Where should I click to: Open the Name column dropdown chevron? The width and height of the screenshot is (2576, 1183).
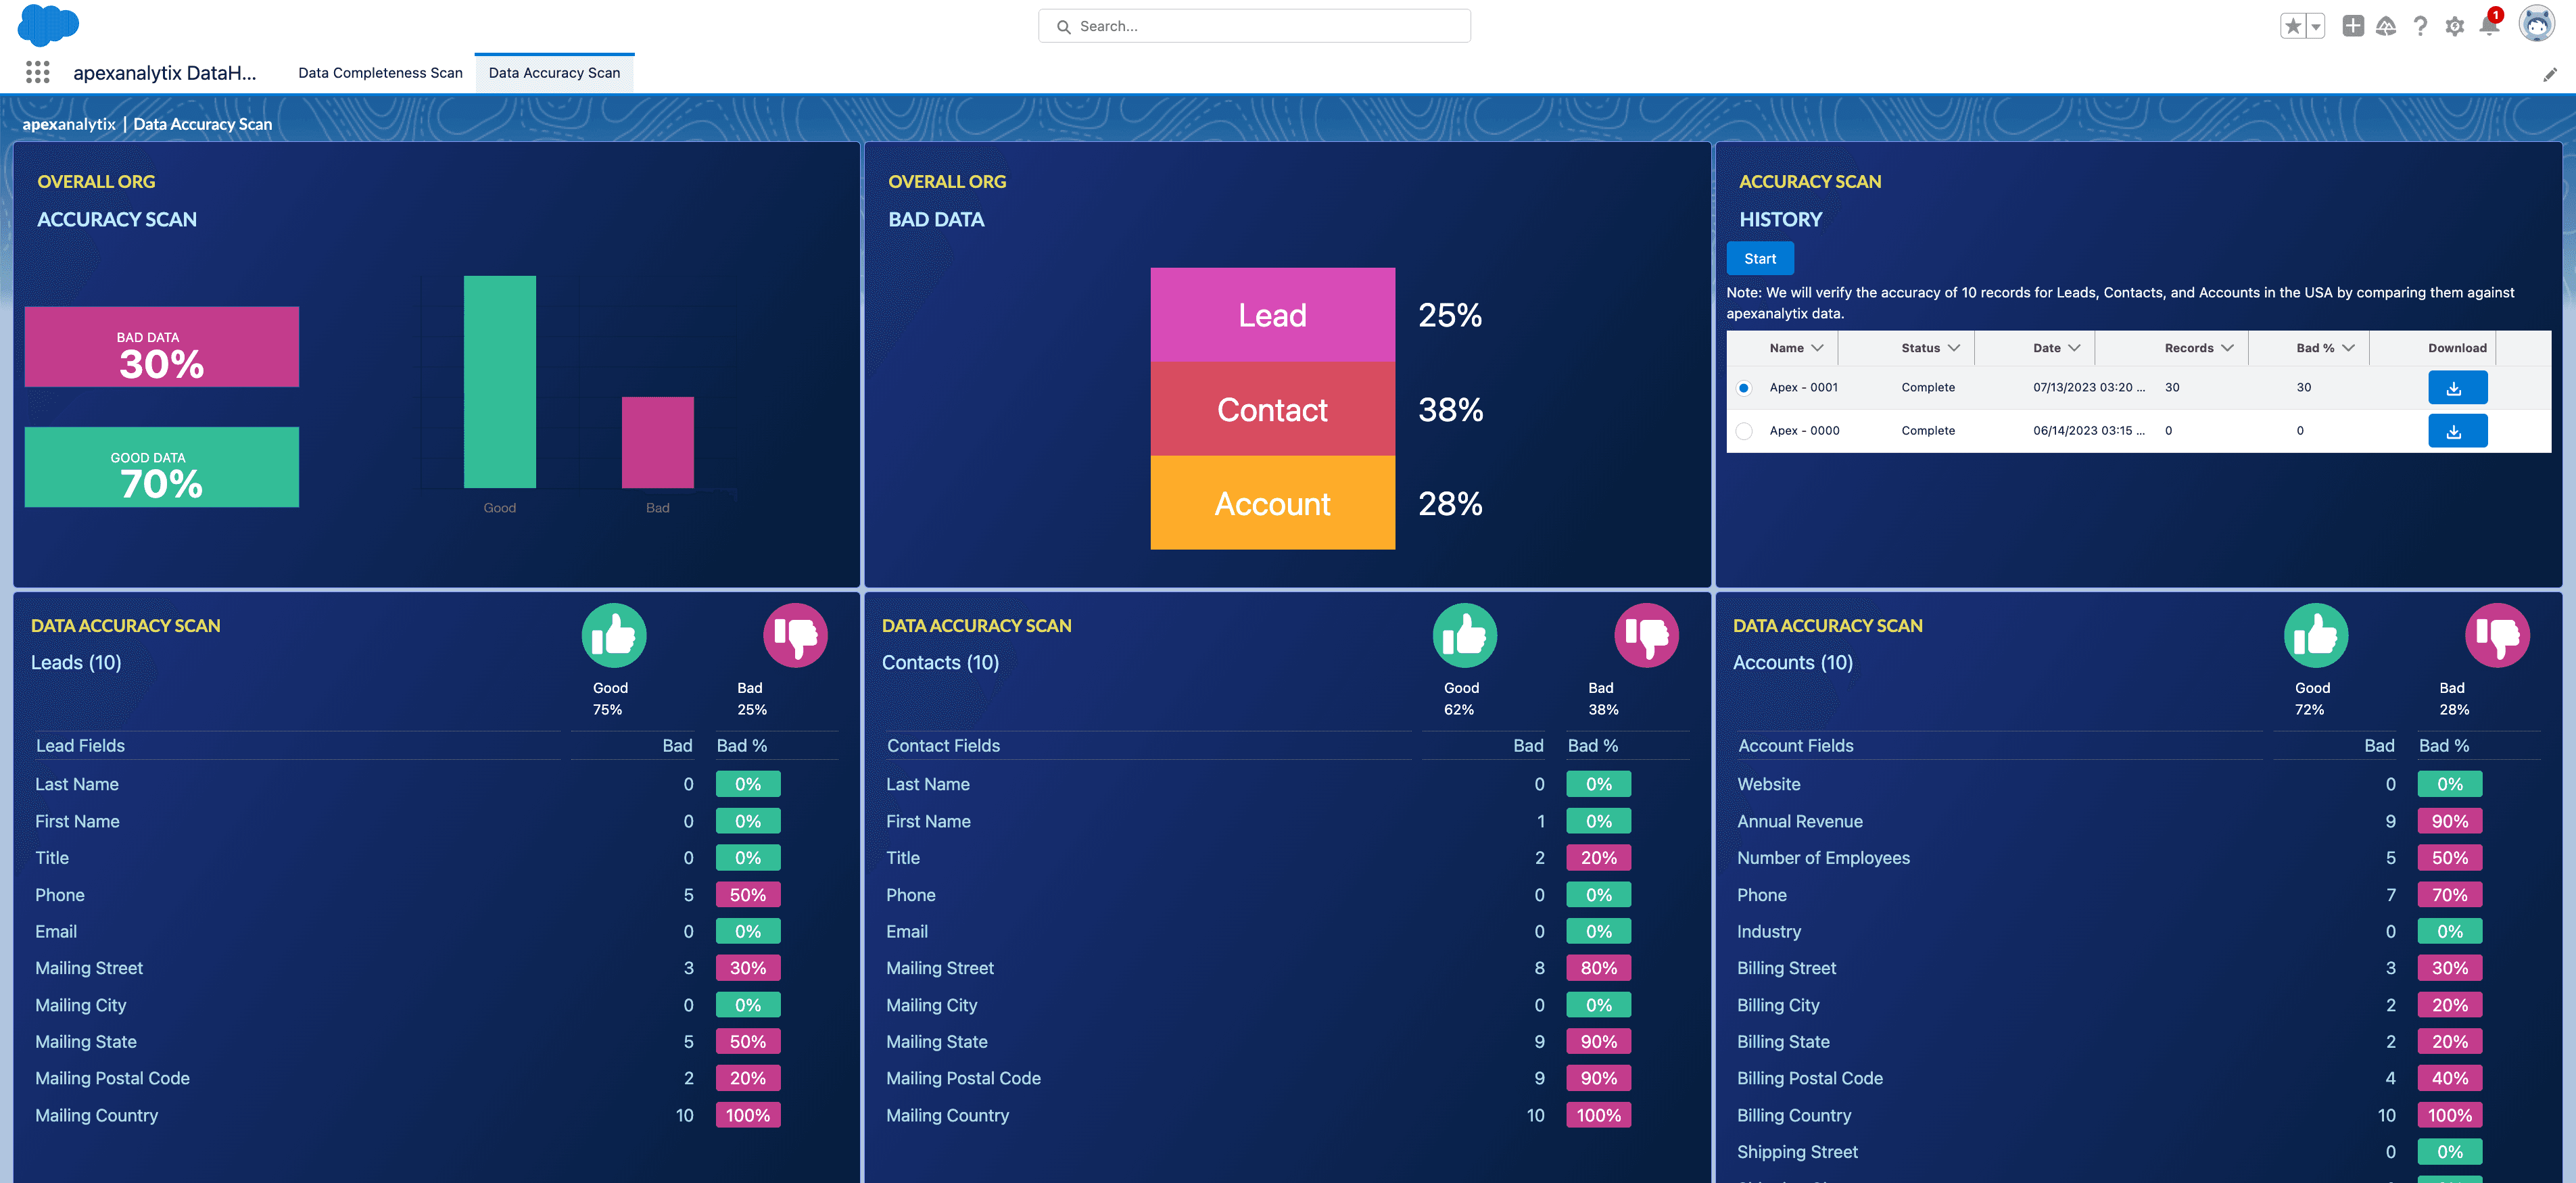pyautogui.click(x=1817, y=348)
